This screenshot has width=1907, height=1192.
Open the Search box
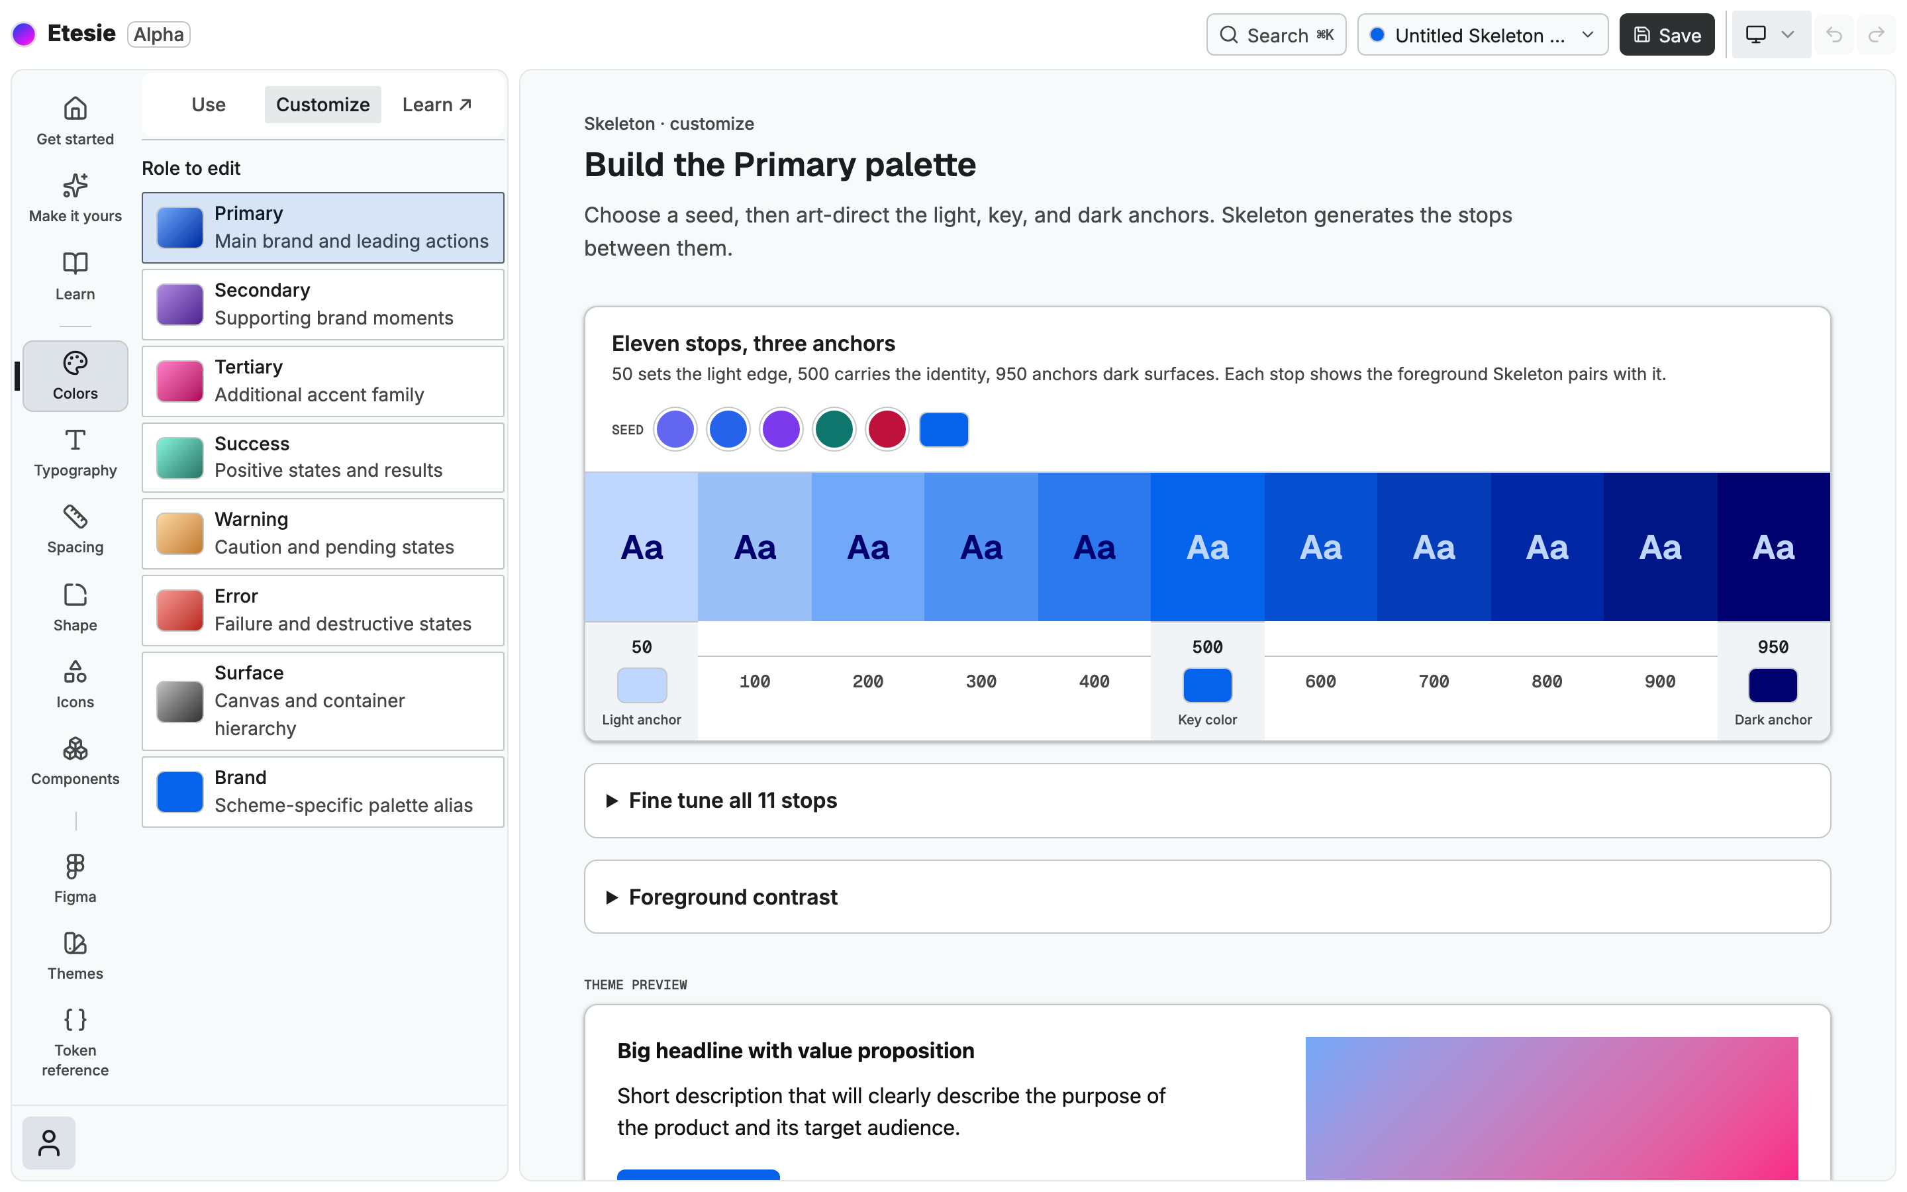1276,34
